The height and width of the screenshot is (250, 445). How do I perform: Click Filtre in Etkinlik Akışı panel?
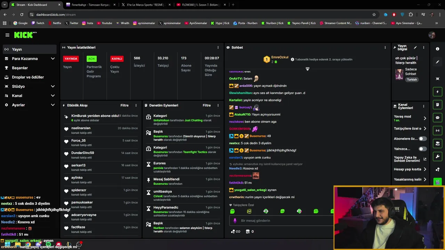pyautogui.click(x=124, y=105)
